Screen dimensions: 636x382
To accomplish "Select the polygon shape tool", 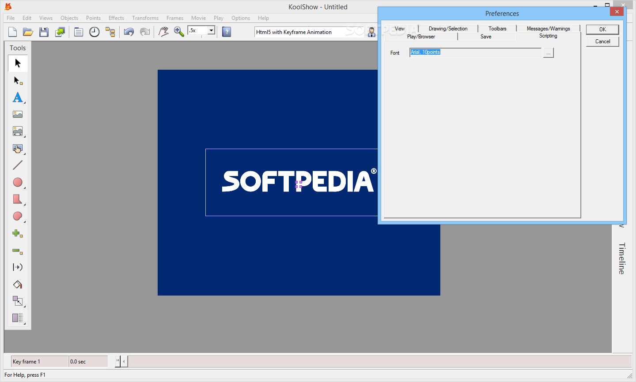I will pos(18,199).
